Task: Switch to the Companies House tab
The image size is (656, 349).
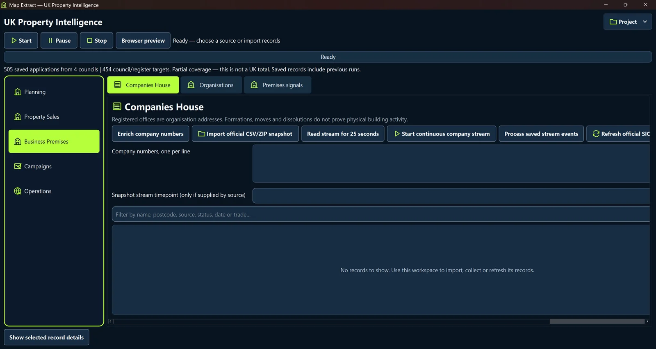Action: (x=143, y=85)
